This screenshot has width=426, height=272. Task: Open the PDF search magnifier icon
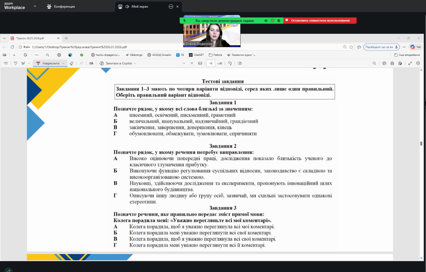coord(374,63)
